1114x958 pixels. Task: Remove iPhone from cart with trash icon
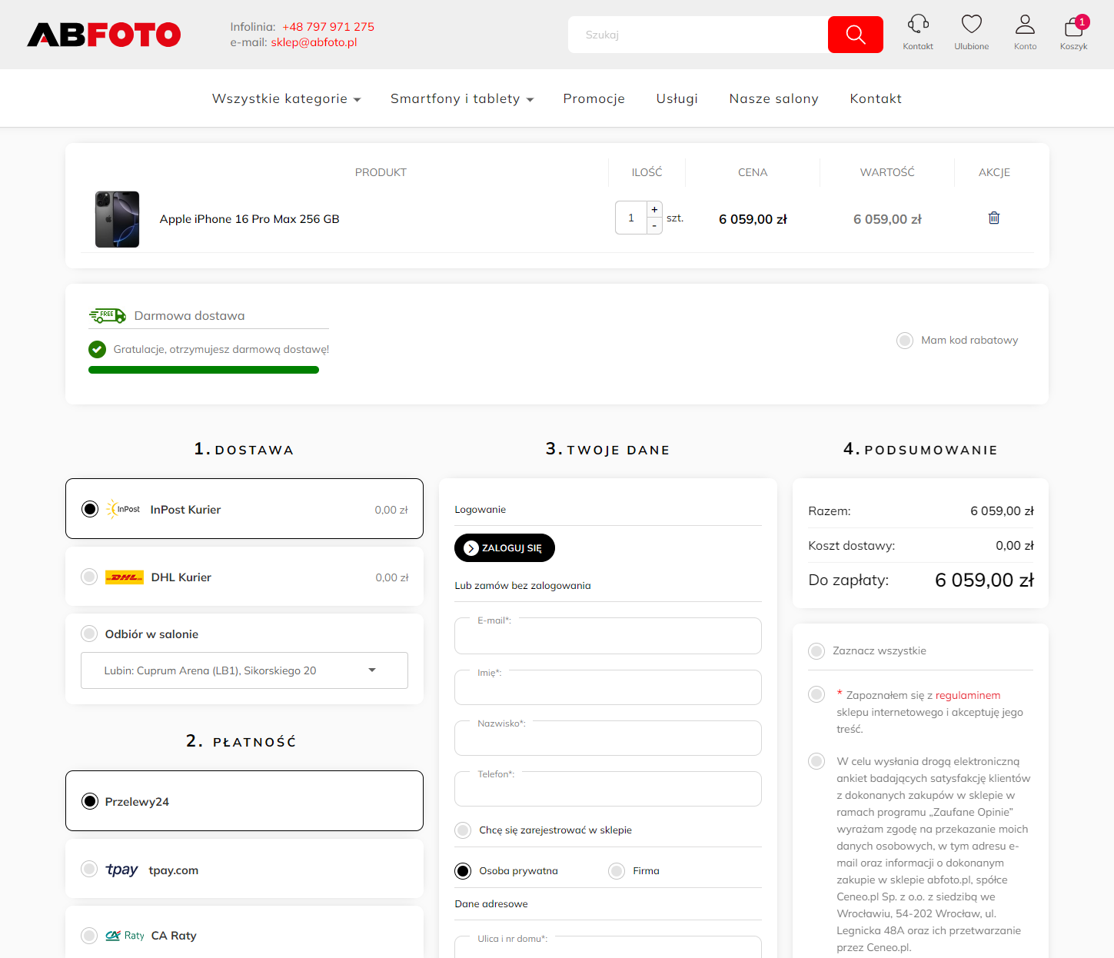click(993, 218)
